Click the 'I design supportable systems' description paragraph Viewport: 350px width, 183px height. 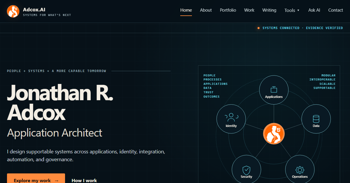pyautogui.click(x=86, y=156)
